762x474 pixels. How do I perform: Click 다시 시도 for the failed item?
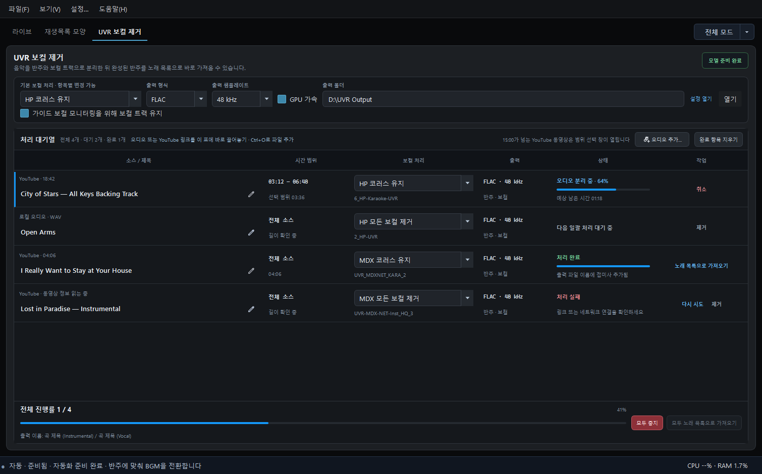click(692, 304)
